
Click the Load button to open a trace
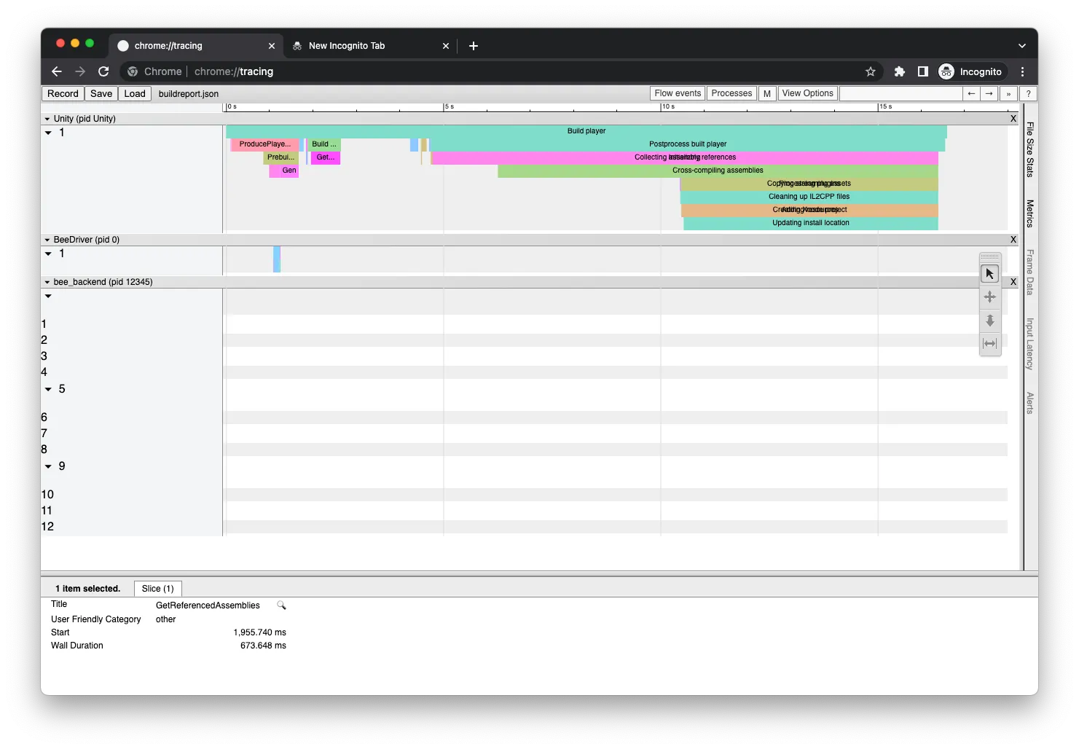coord(134,93)
